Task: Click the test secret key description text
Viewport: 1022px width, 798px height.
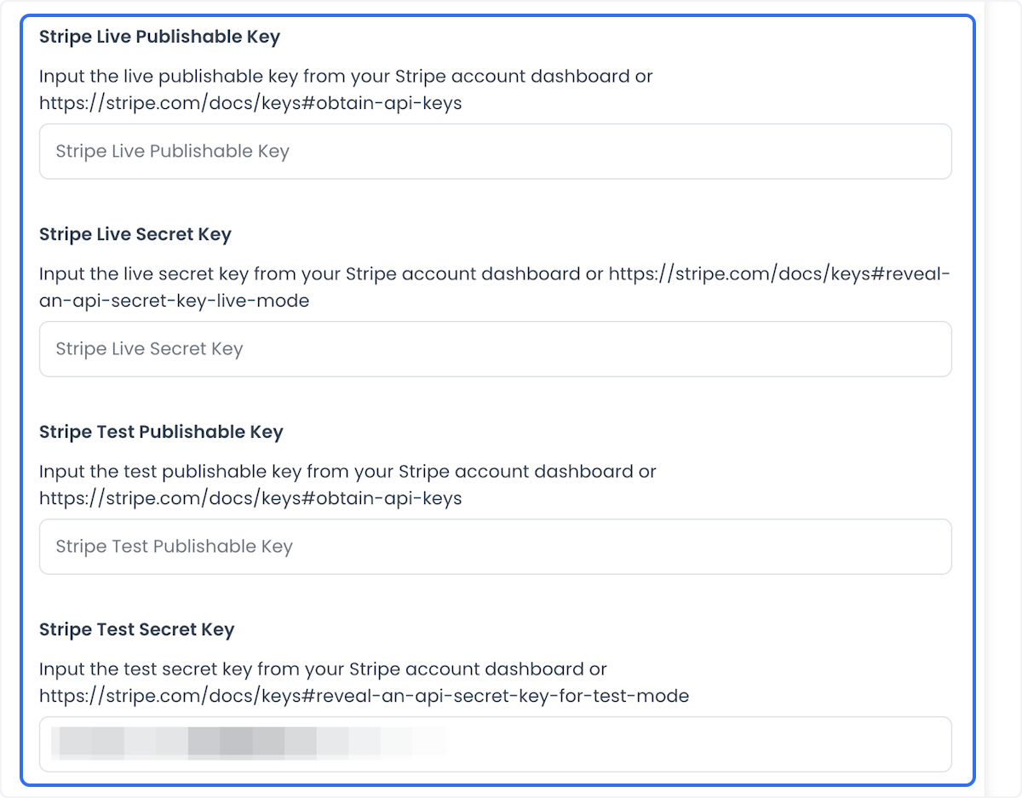Action: pyautogui.click(x=364, y=682)
